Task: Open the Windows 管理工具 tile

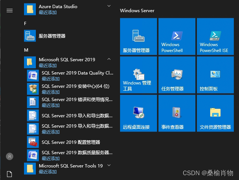Action: click(x=139, y=75)
